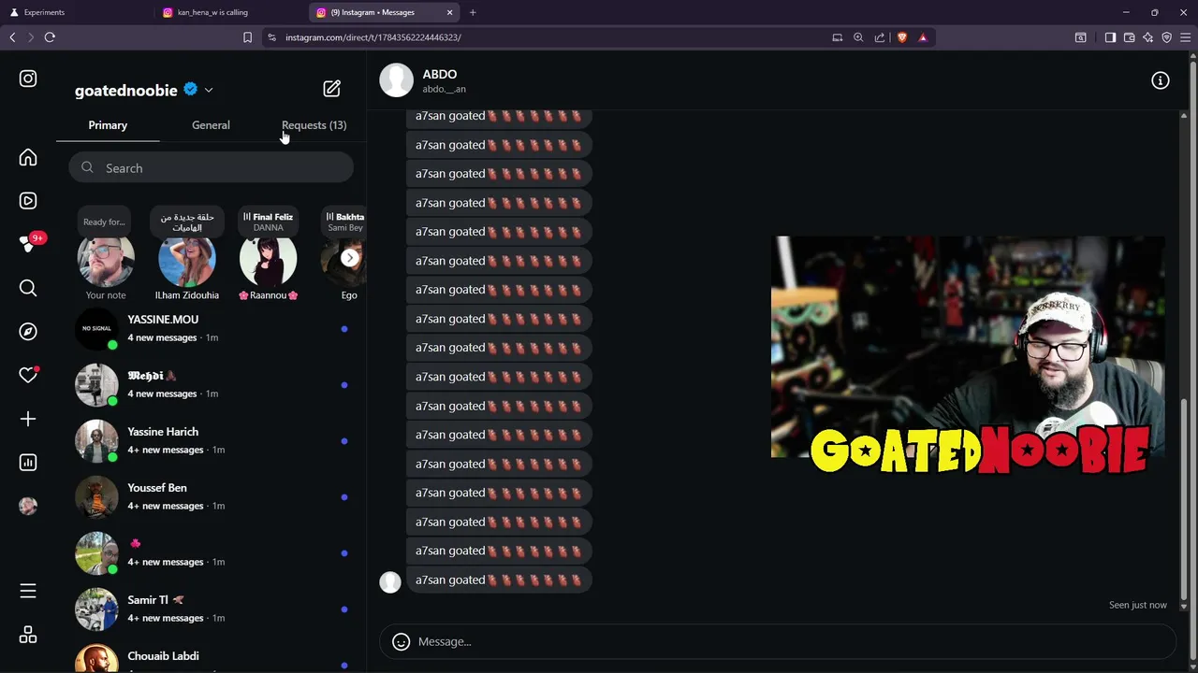1198x673 pixels.
Task: Open browser main menu button
Action: 1185,37
